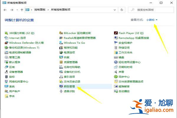Expand the address bar history dropdown
The width and height of the screenshot is (177, 118).
[115, 10]
